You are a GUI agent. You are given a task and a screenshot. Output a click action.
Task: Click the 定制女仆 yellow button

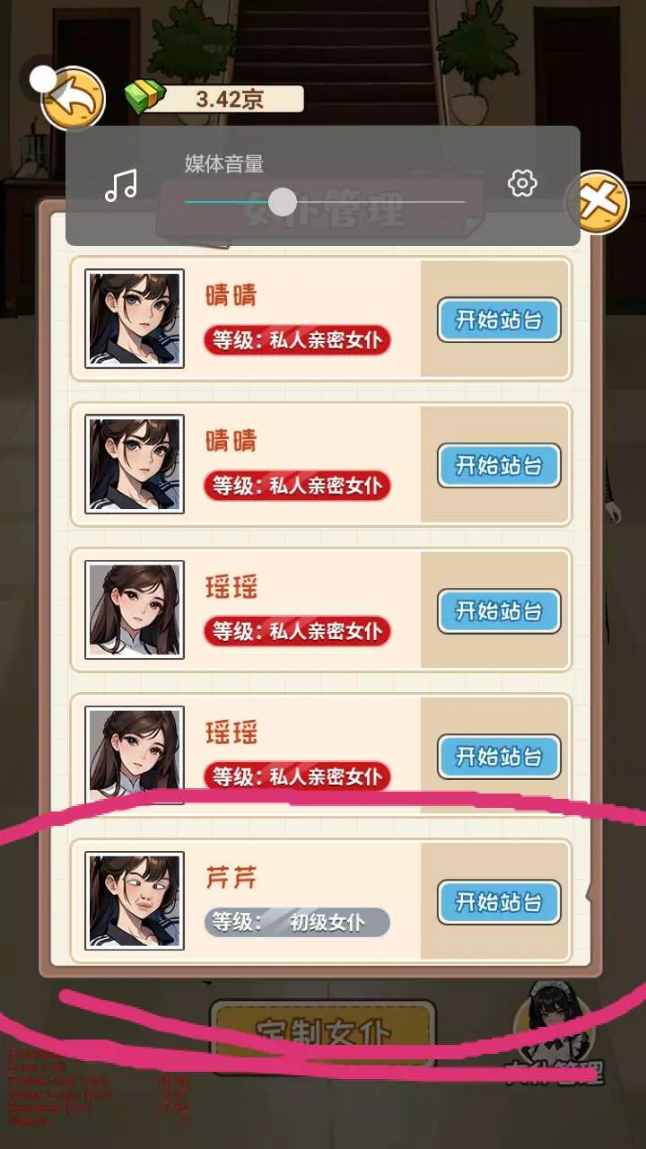(x=323, y=1032)
